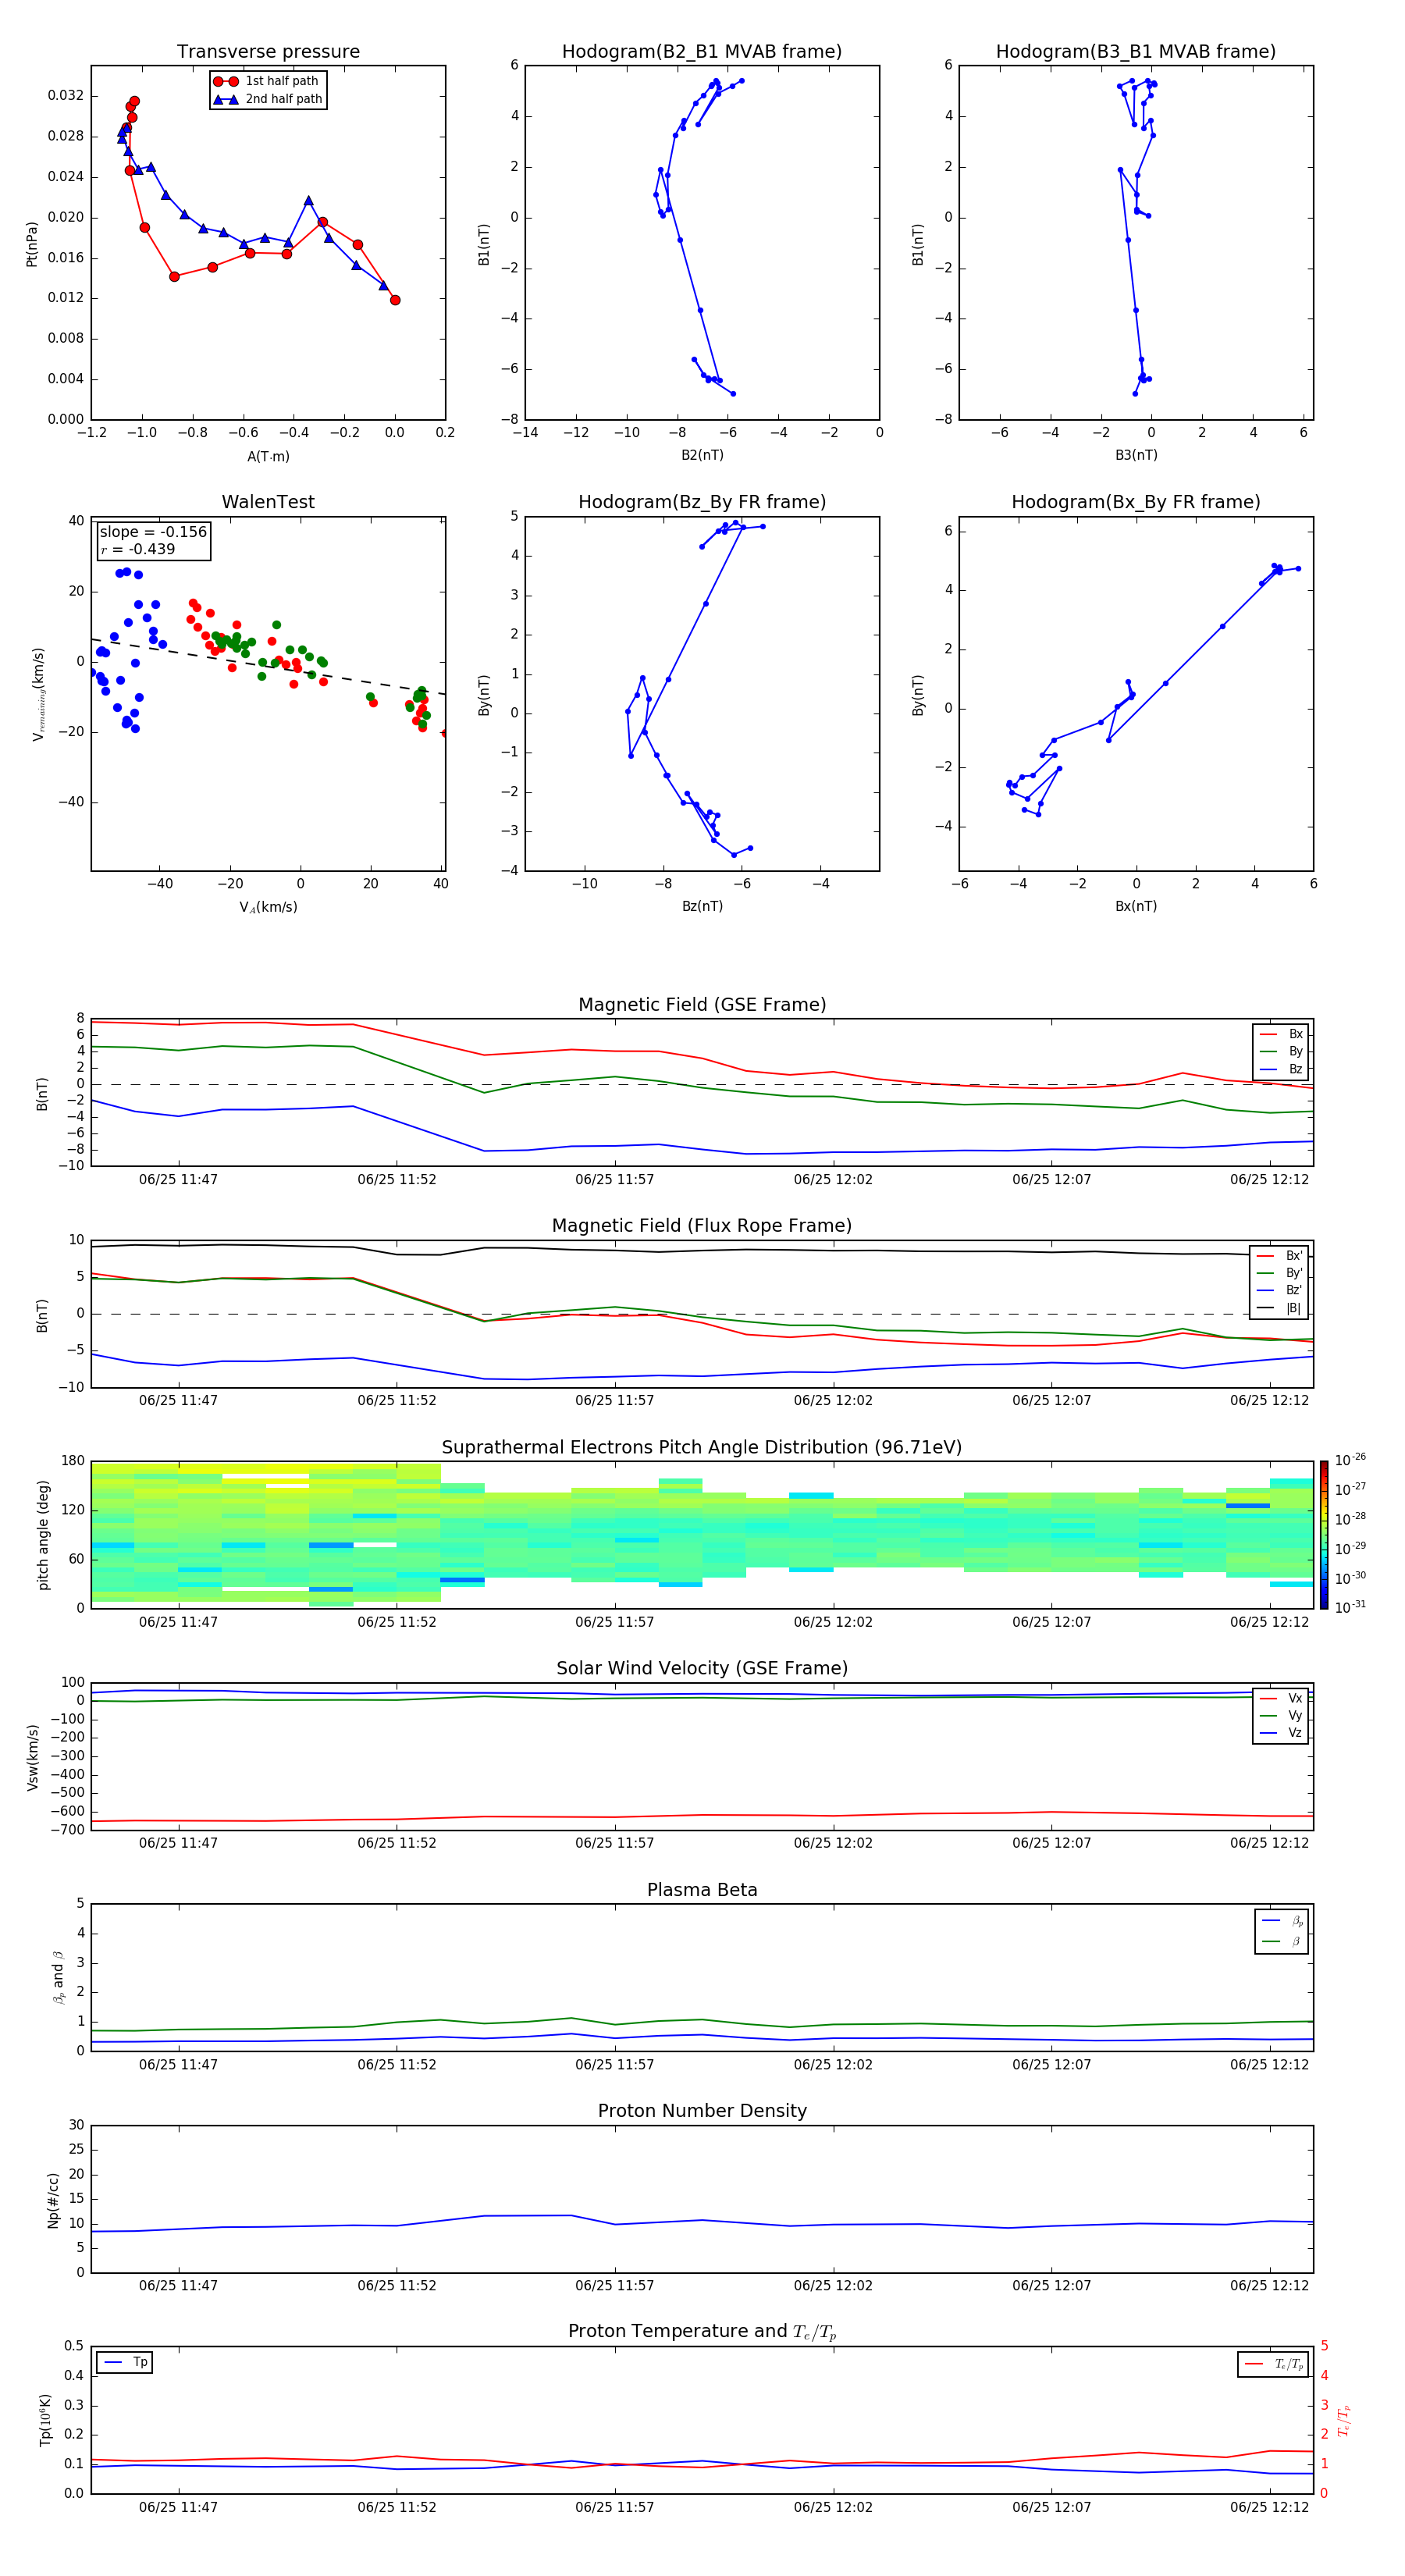Screen dimensions: 1405x2576
Task: Click the VA(km/s) axis label
Action: [268, 908]
